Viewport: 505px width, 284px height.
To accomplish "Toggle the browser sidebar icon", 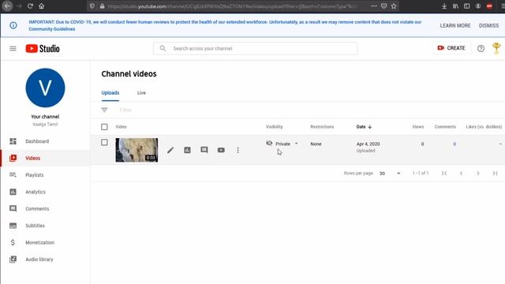I will [x=466, y=6].
